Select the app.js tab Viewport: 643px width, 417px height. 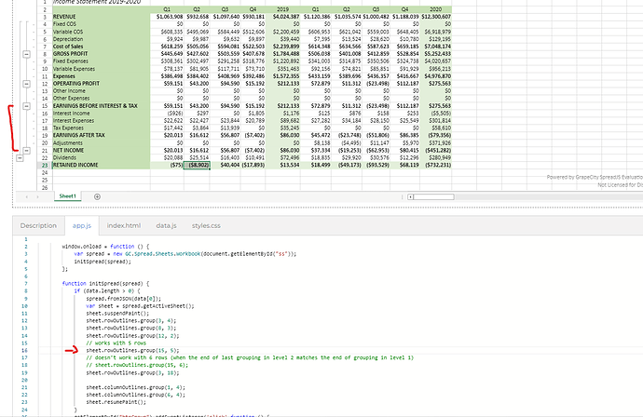coord(82,225)
